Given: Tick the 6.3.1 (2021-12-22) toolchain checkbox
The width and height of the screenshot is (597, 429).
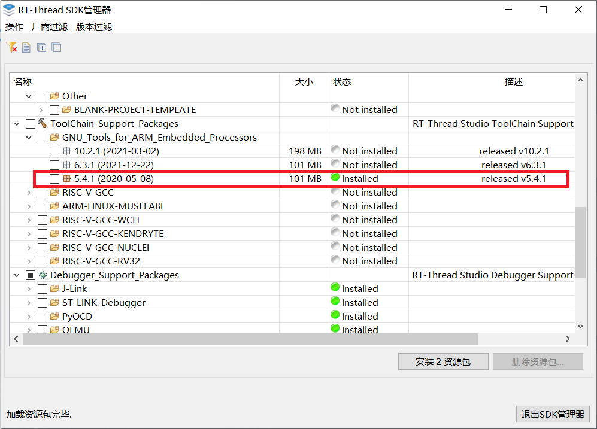Looking at the screenshot, I should pos(54,165).
